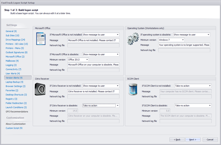The image size is (221, 145).
Task: Open Office minimum version dropdown
Action: tap(78, 59)
